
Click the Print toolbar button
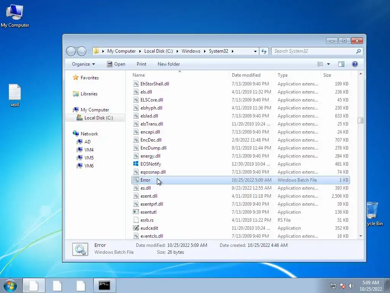click(142, 64)
